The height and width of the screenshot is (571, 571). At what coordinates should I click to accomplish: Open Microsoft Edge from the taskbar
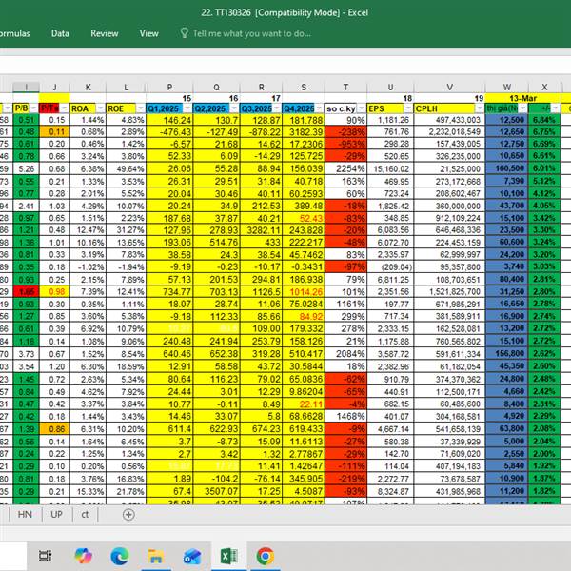120,556
